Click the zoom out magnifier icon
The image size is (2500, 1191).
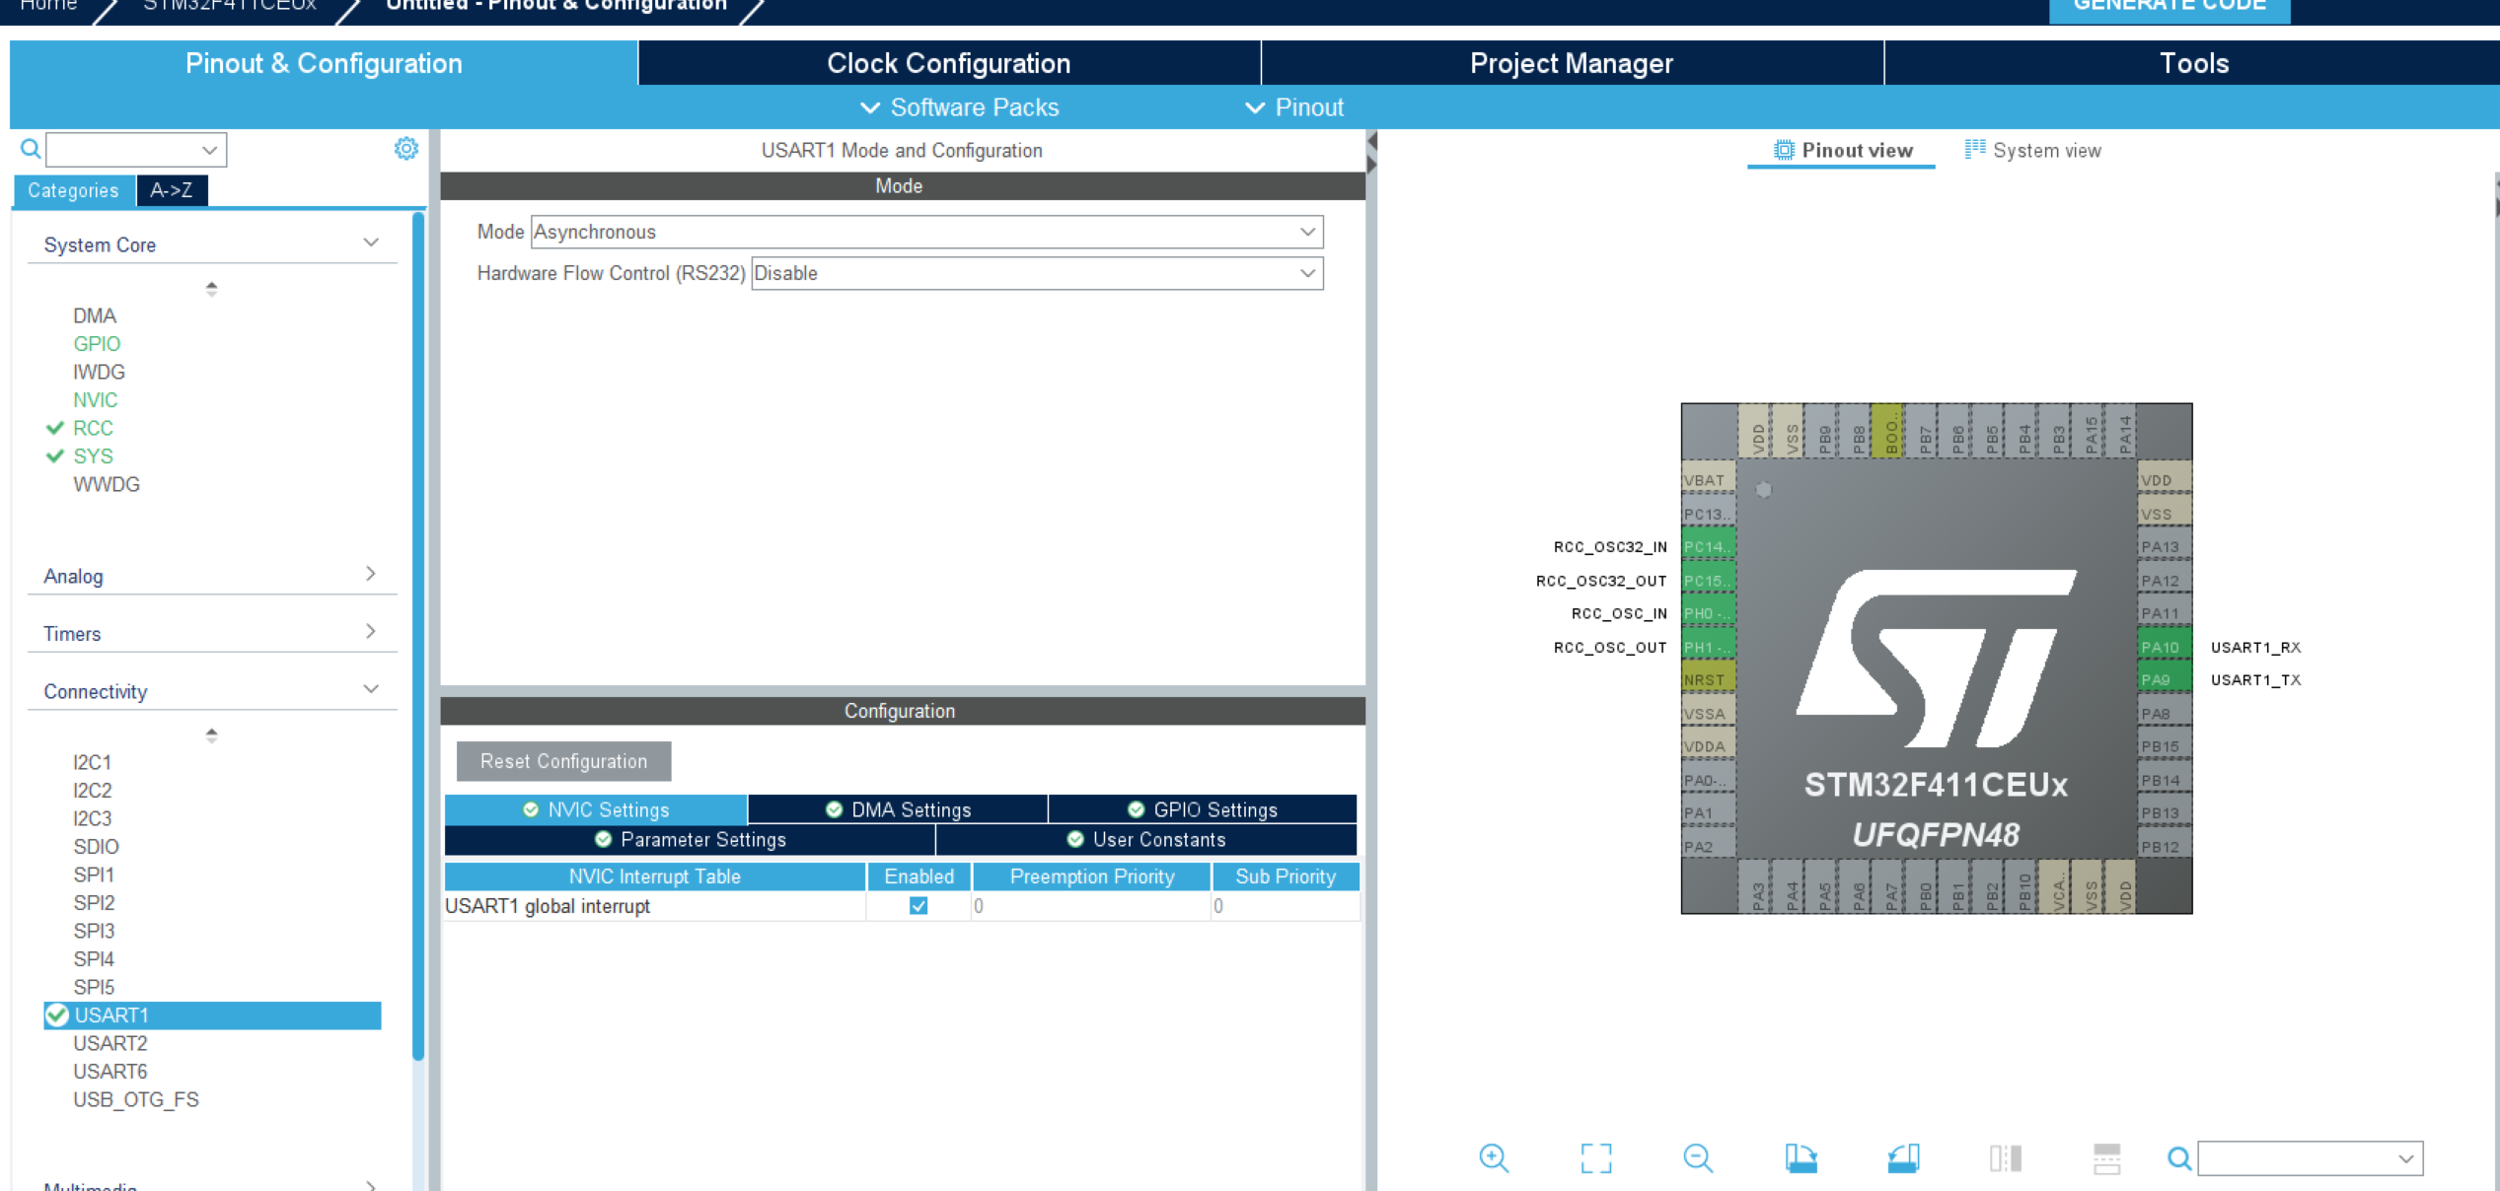pos(1697,1157)
